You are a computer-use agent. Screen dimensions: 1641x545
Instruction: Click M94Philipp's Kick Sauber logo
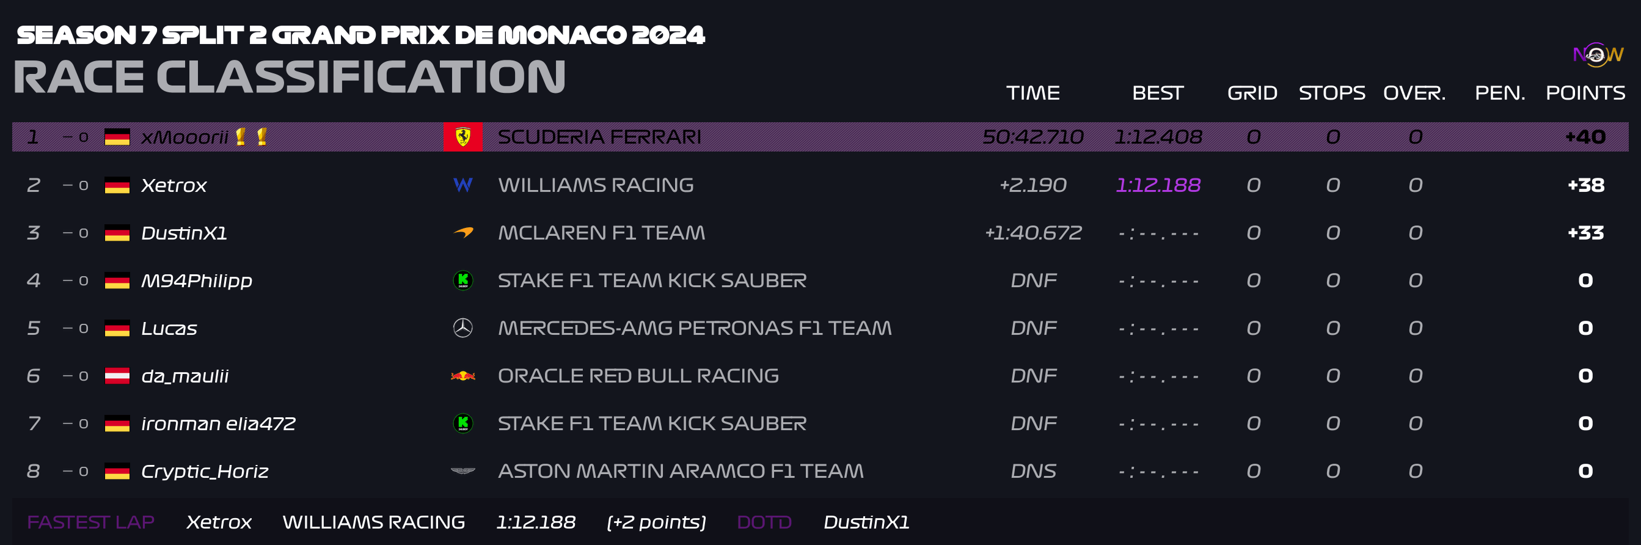[x=462, y=280]
